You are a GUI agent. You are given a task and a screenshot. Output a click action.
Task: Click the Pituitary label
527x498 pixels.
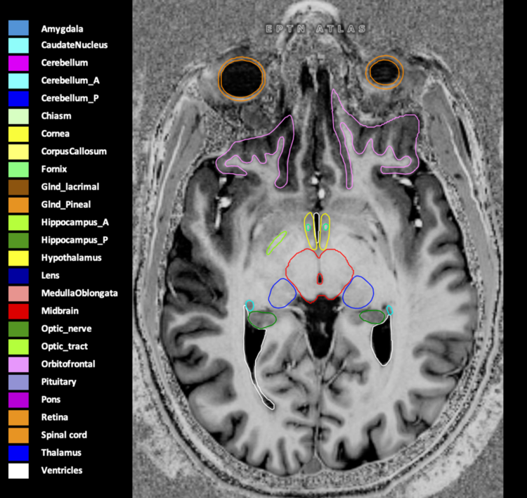tap(58, 382)
